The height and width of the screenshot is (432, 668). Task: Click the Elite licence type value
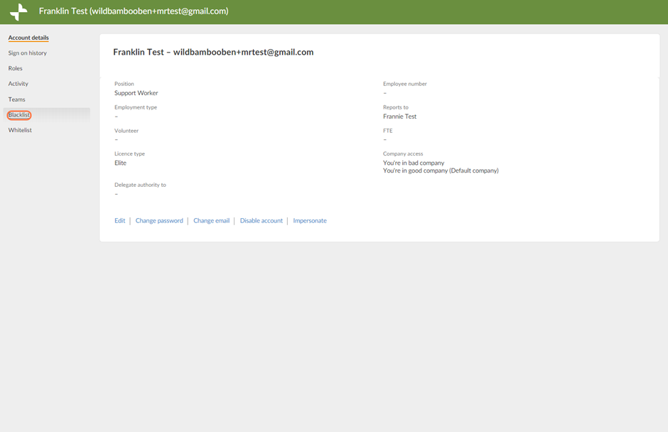121,163
